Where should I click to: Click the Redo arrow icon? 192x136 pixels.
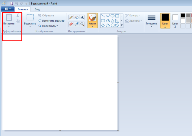click(22, 4)
